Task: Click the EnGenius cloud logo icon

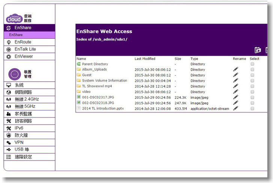Action: (x=14, y=17)
